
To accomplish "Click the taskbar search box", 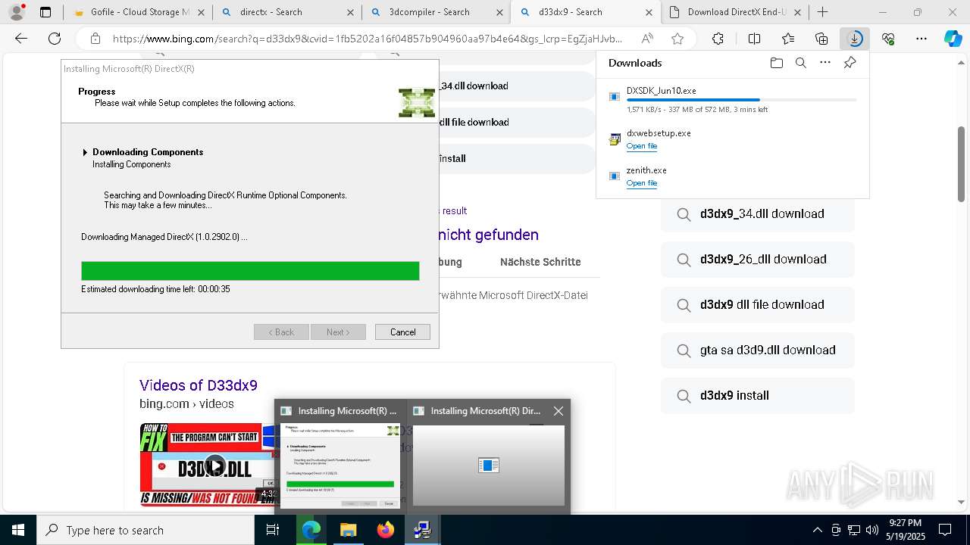I will tap(145, 530).
